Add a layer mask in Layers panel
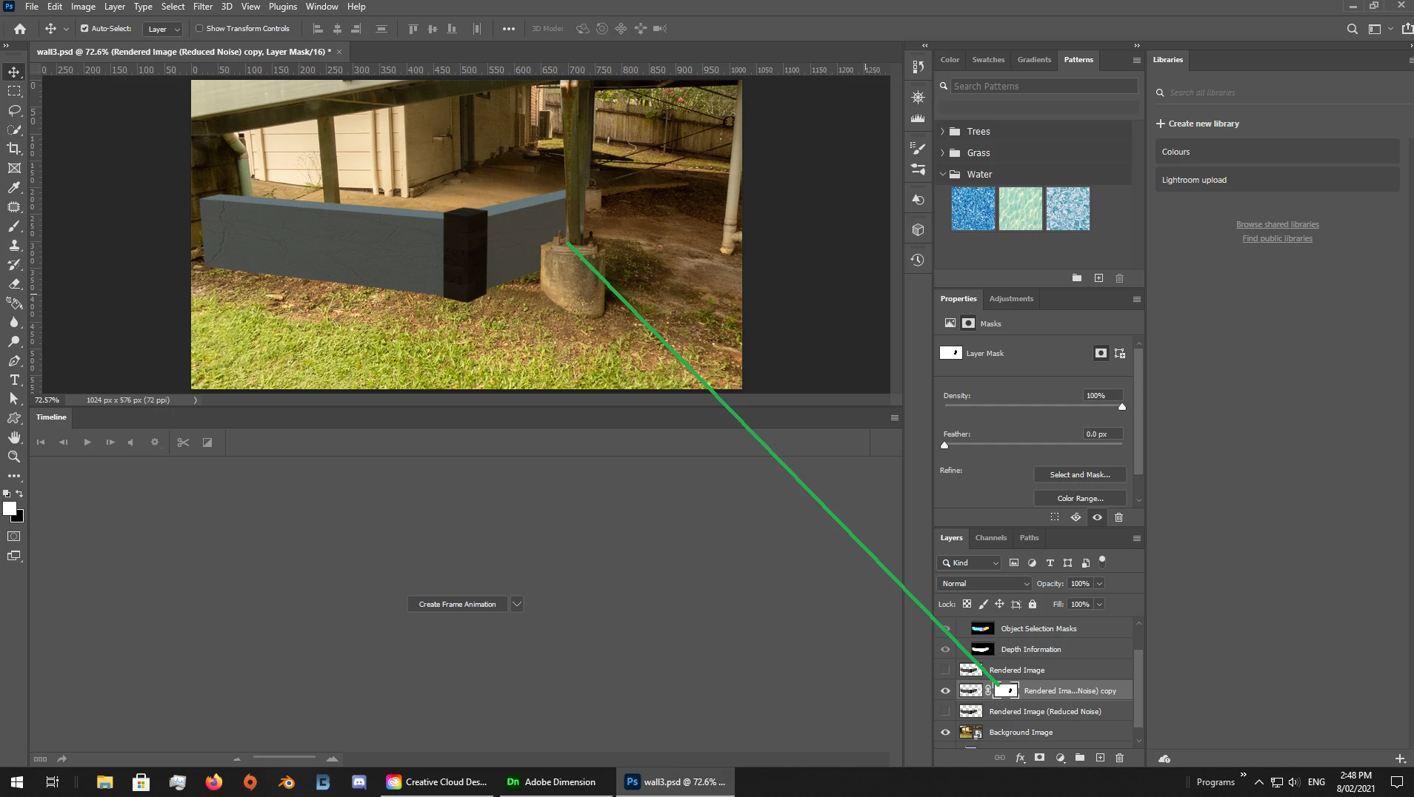The width and height of the screenshot is (1414, 797). 1040,758
